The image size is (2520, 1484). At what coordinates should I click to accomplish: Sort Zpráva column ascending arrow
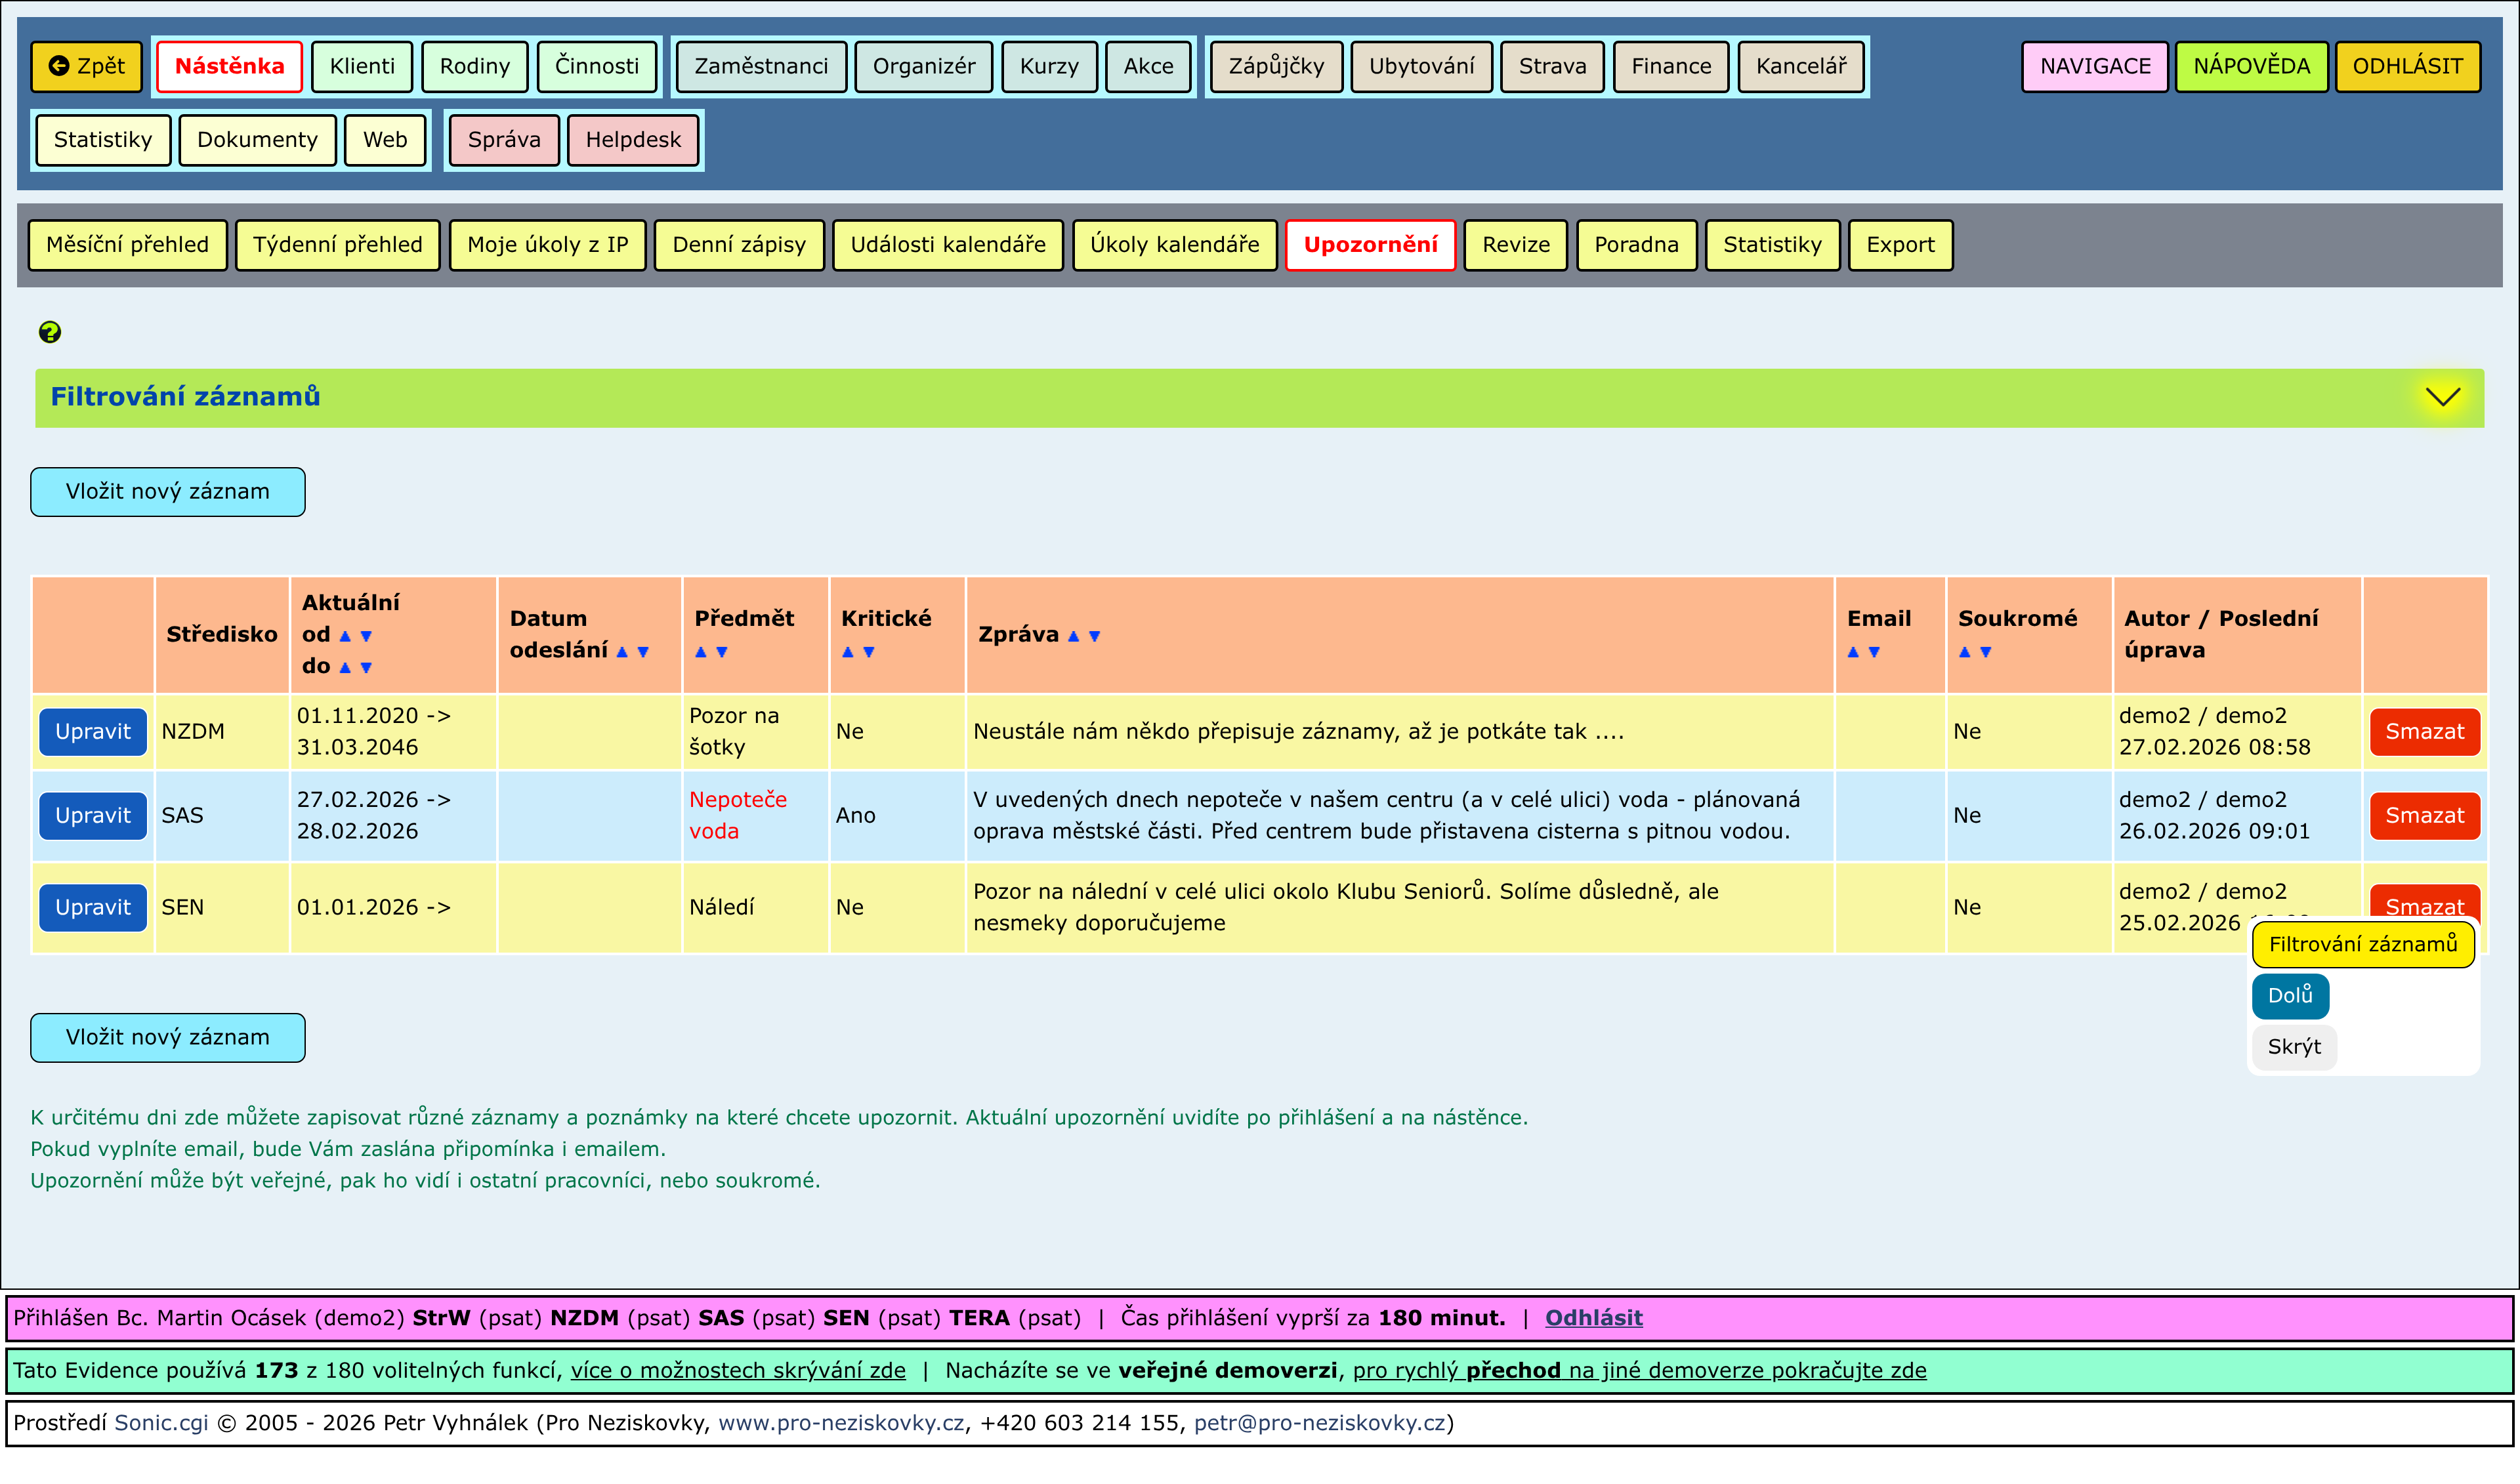click(1073, 636)
